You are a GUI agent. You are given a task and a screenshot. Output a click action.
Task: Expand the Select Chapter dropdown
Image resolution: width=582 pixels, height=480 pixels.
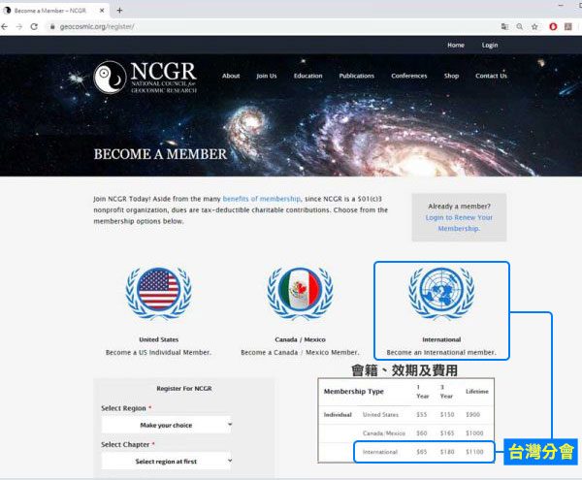166,461
